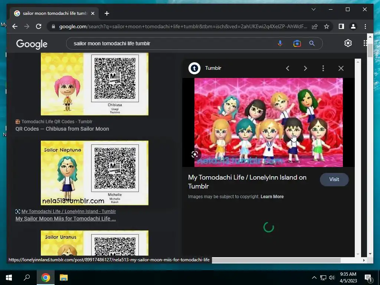This screenshot has width=380, height=285.
Task: Open the Chrome profile menu
Action: [353, 26]
